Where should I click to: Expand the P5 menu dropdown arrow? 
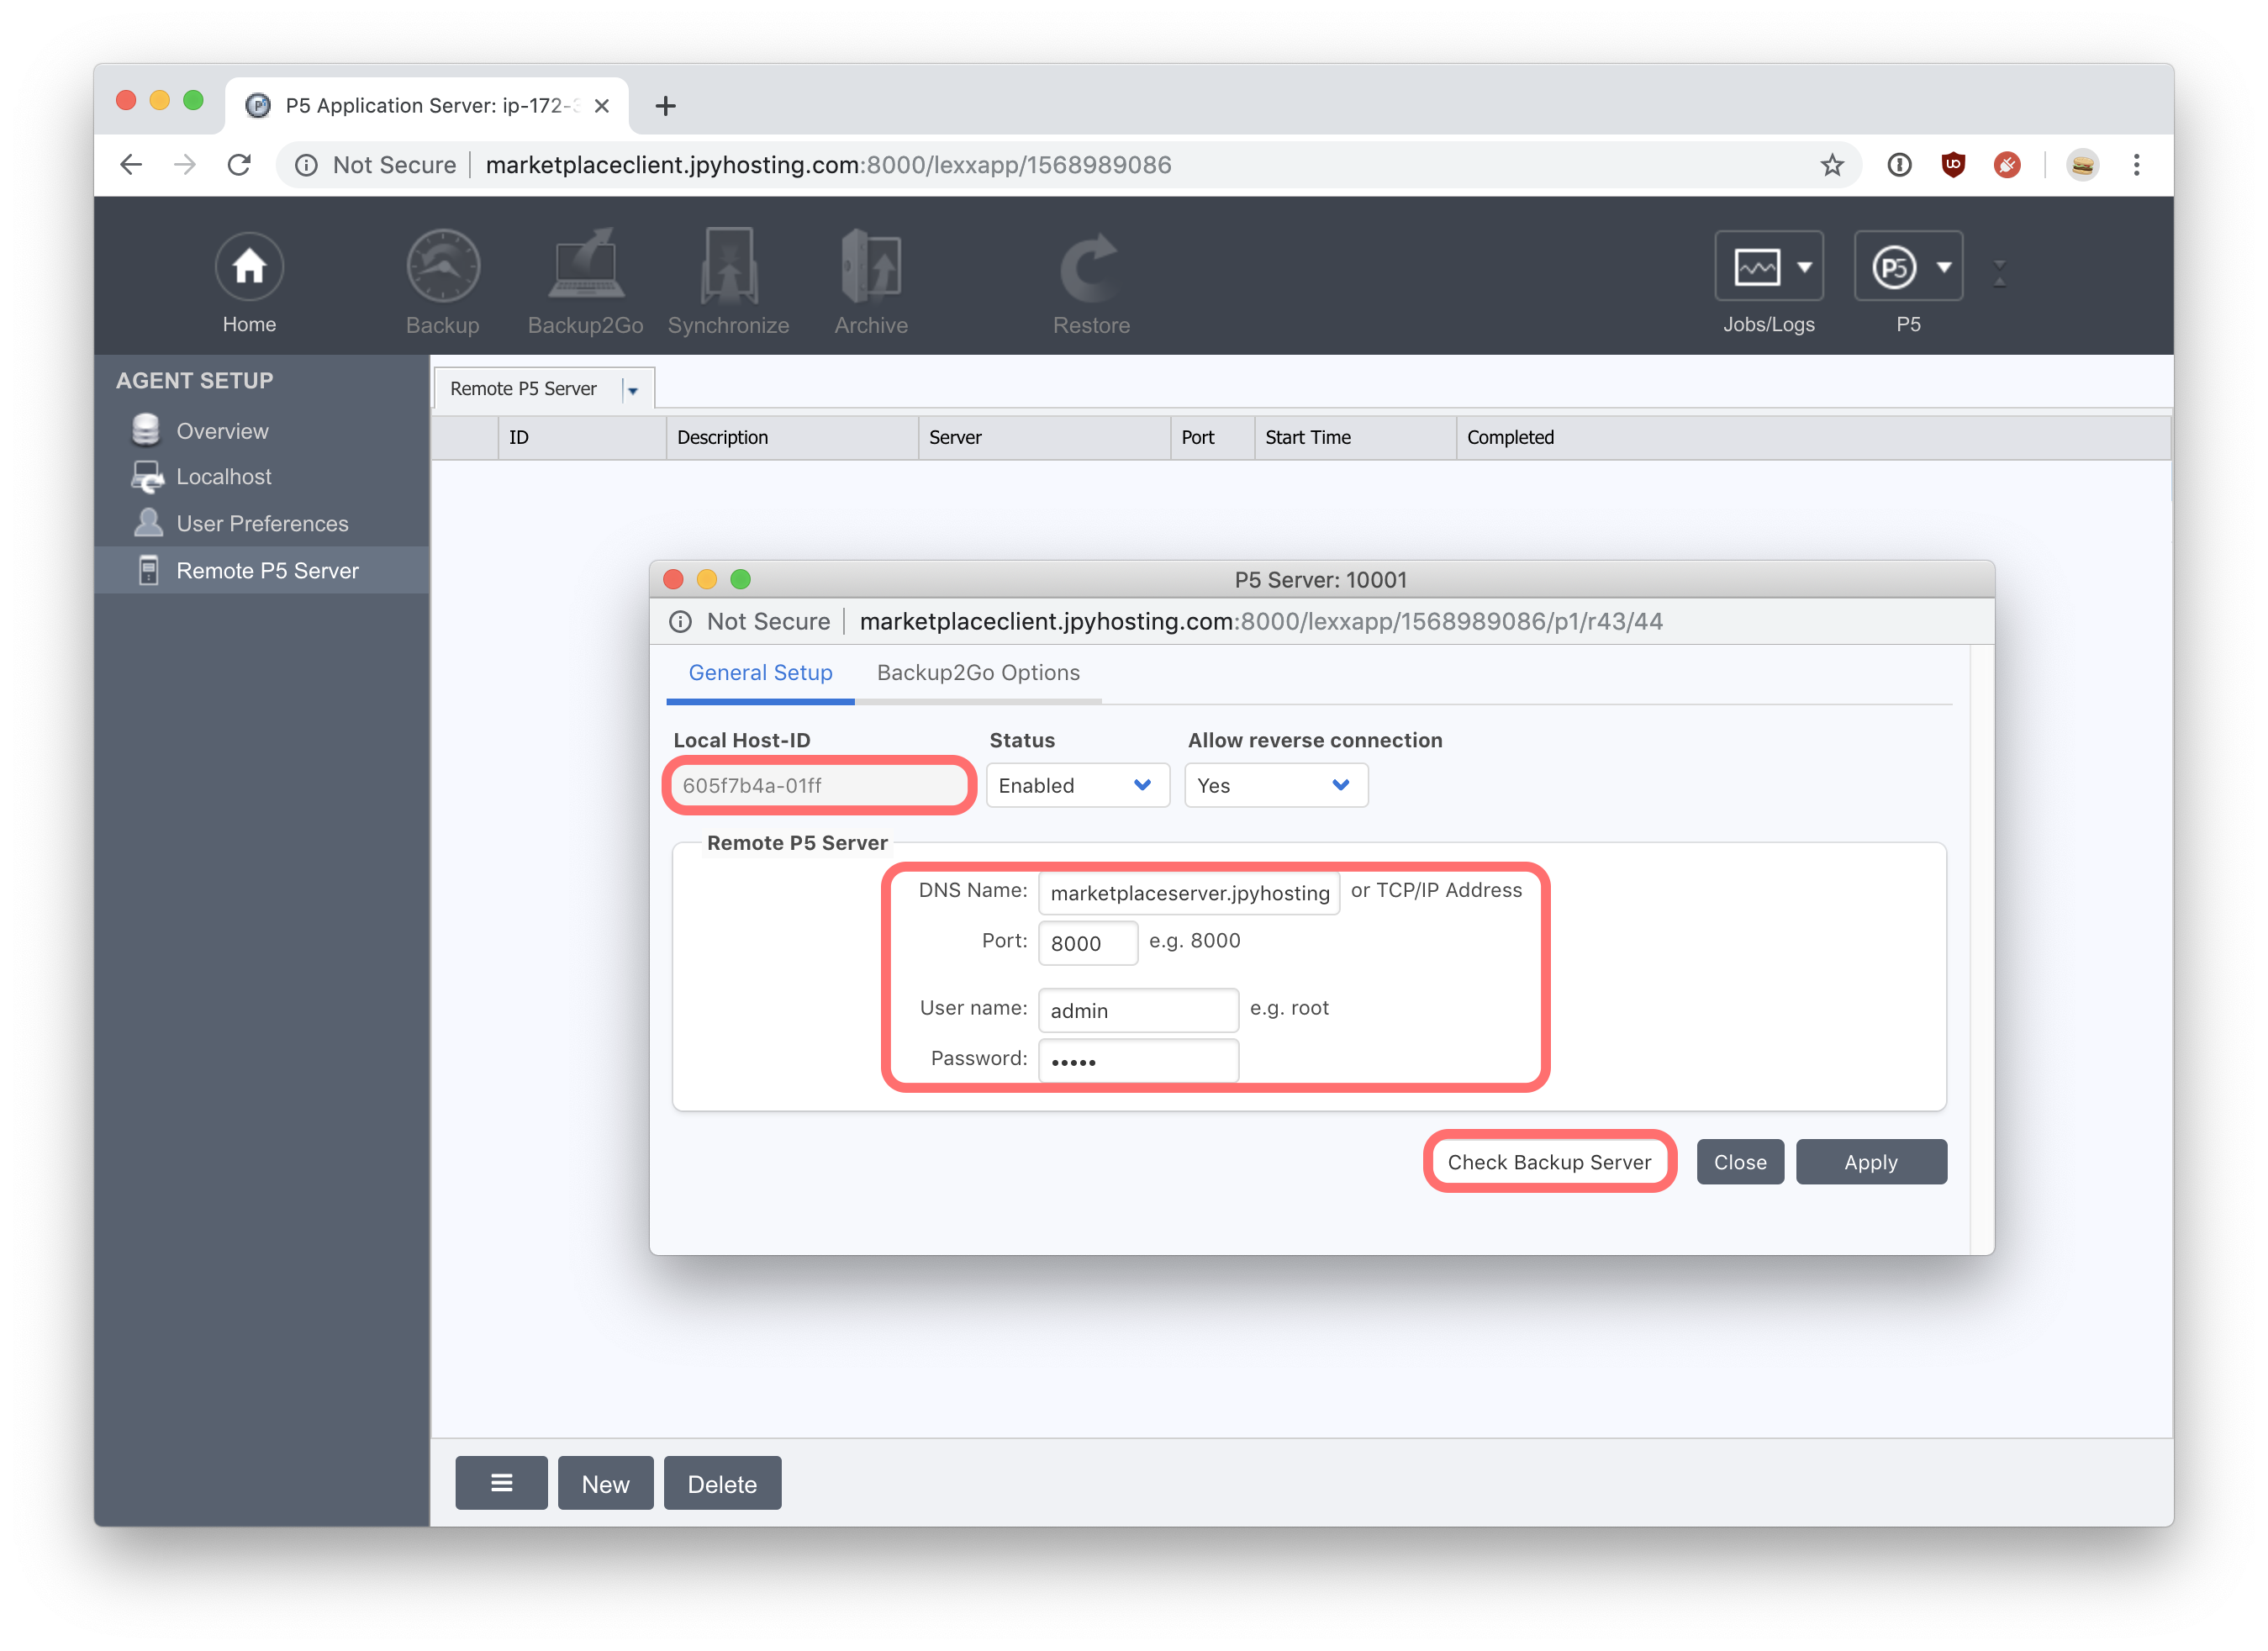[1944, 267]
